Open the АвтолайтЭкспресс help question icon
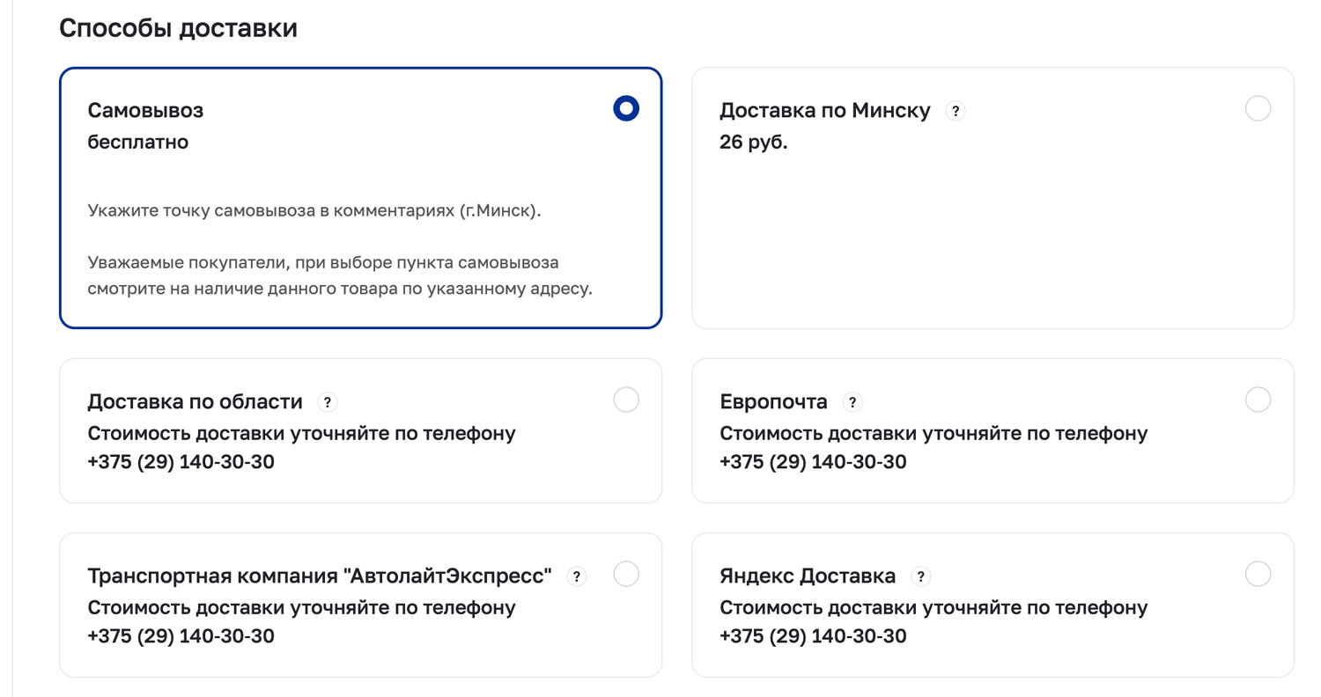The height and width of the screenshot is (697, 1321). (x=577, y=576)
